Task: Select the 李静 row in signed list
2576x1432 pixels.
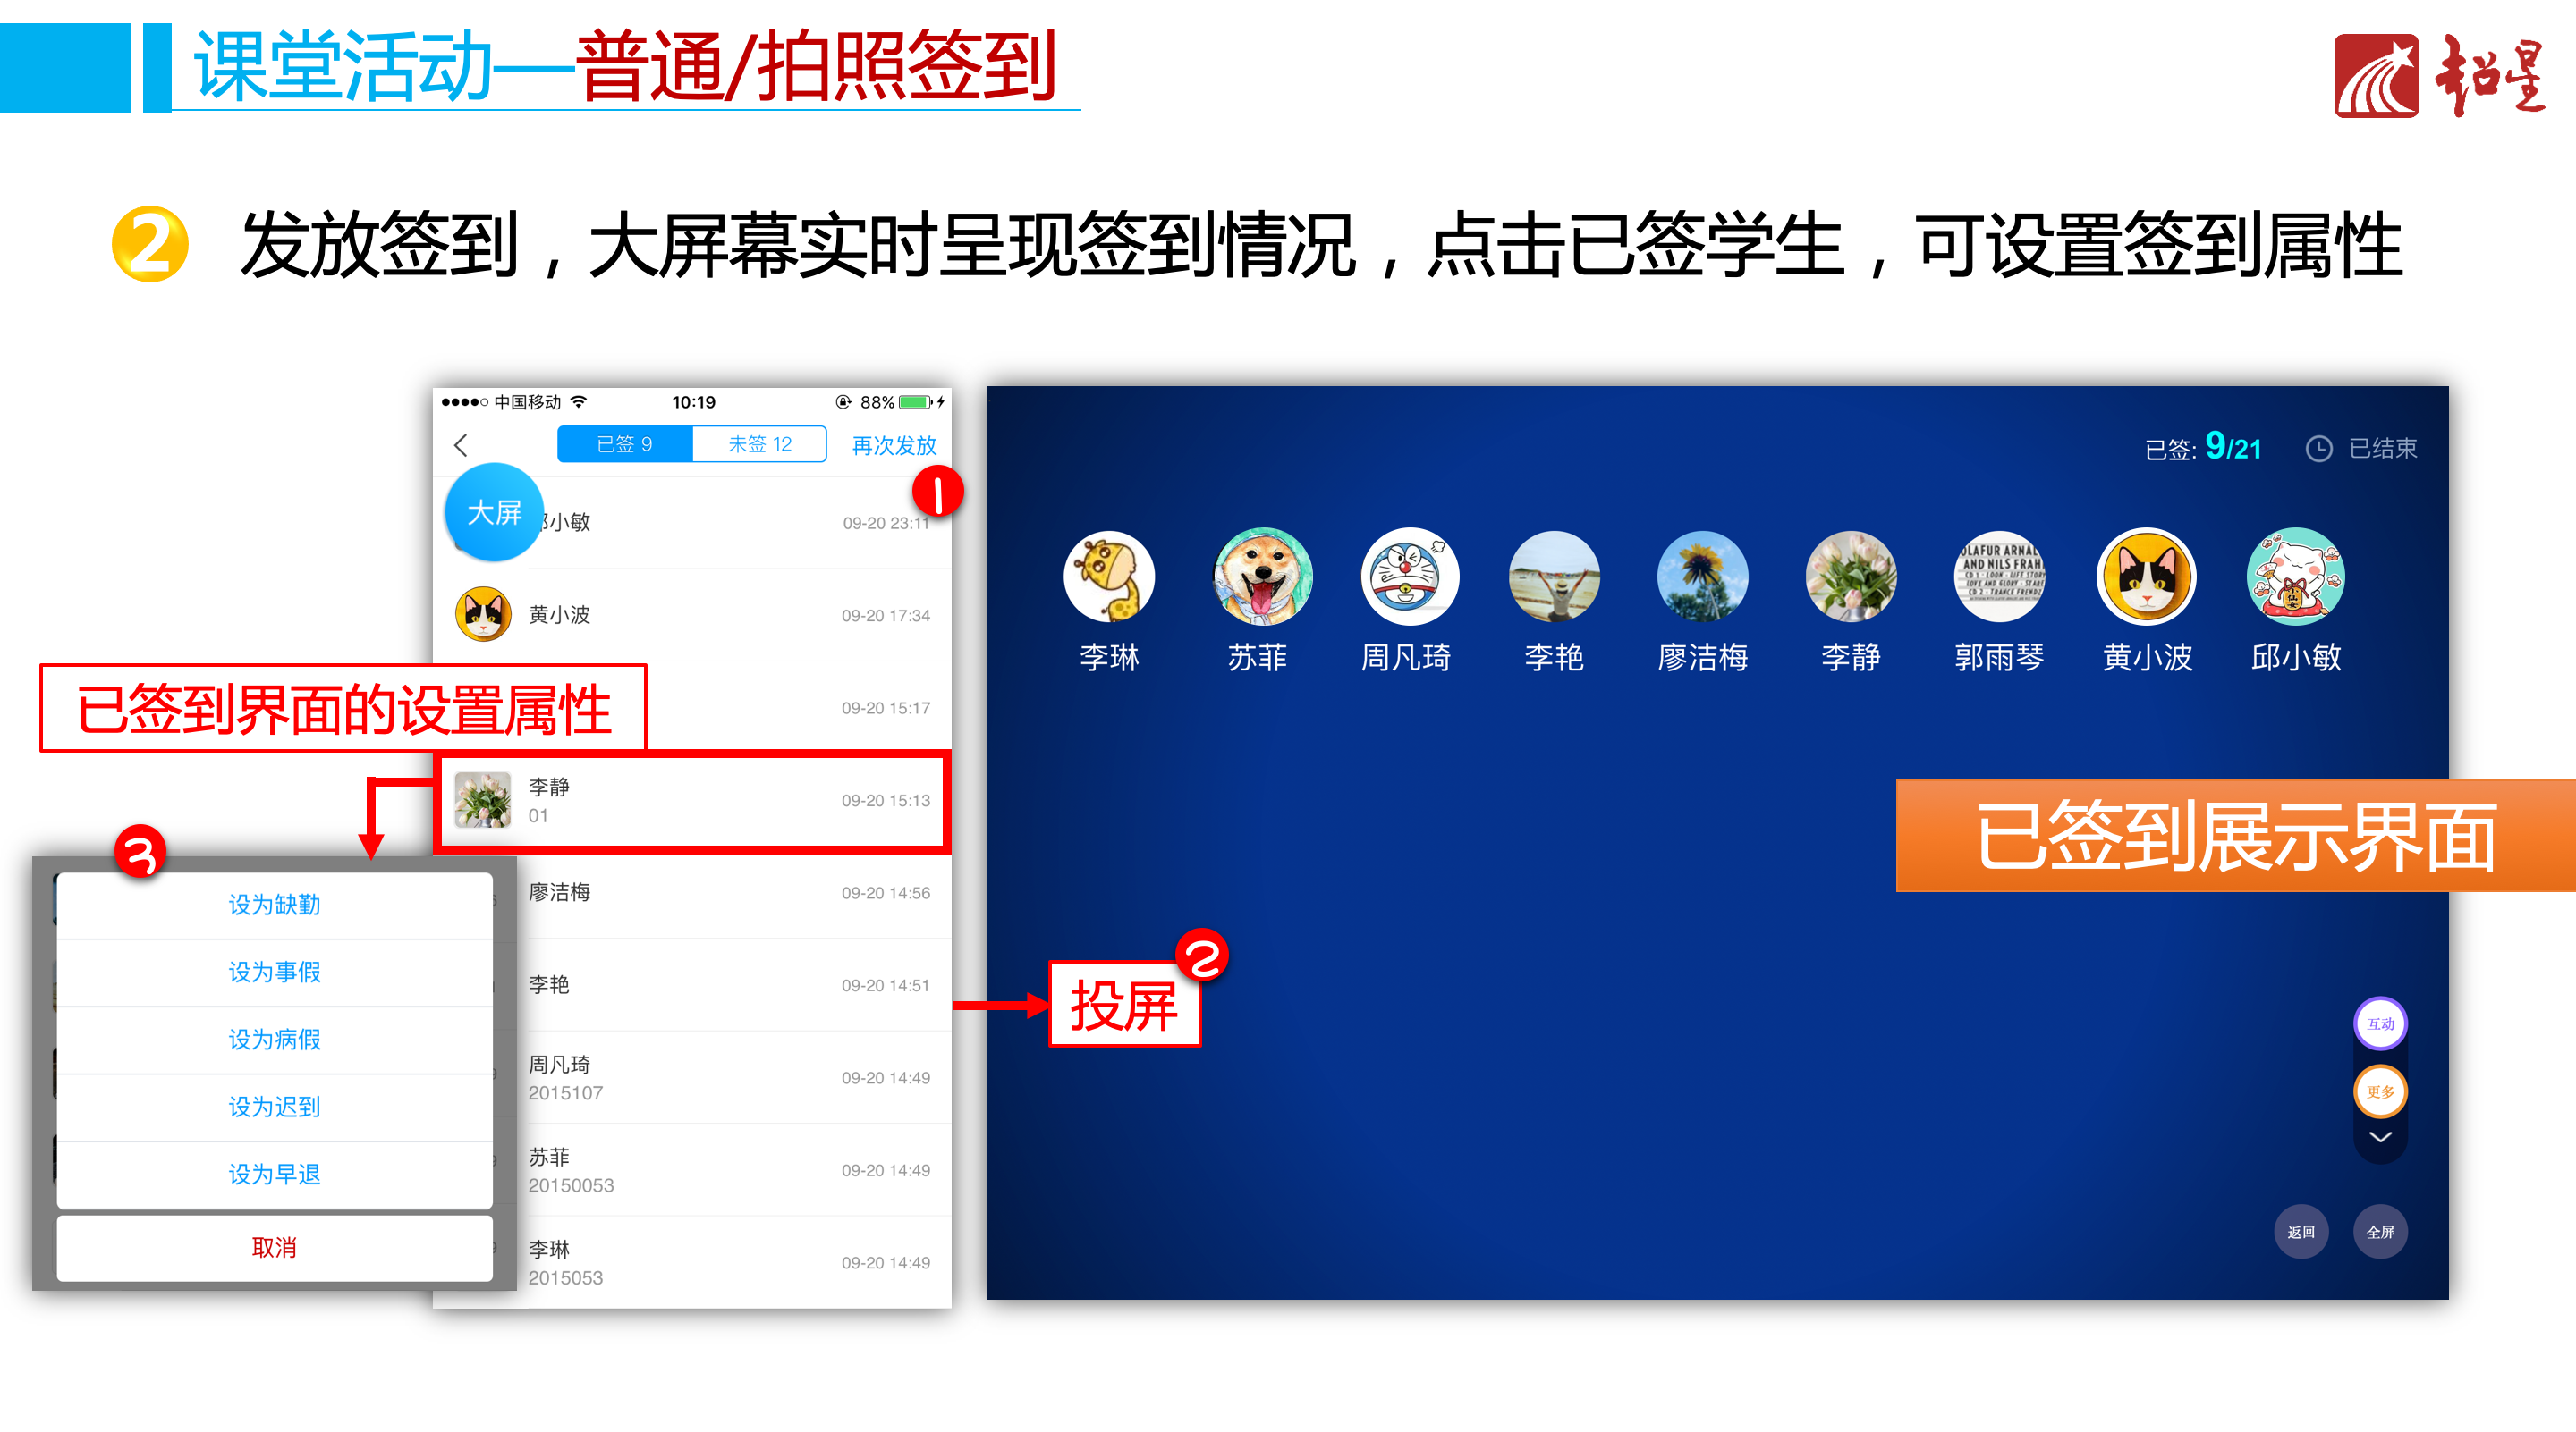Action: point(693,800)
